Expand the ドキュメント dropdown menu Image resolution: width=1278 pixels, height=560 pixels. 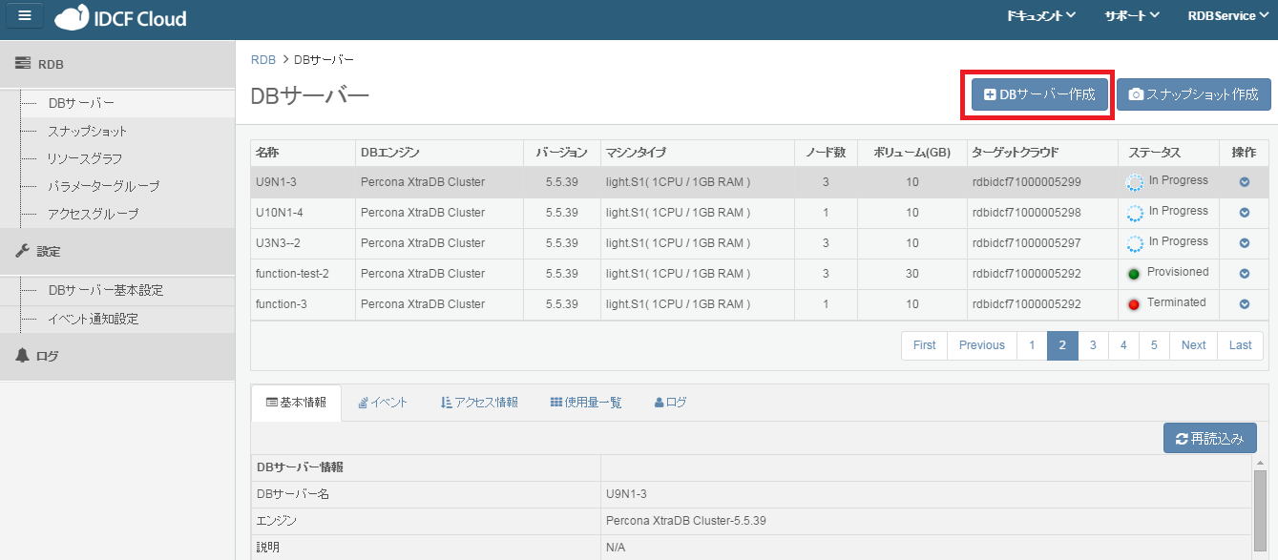(x=1040, y=16)
